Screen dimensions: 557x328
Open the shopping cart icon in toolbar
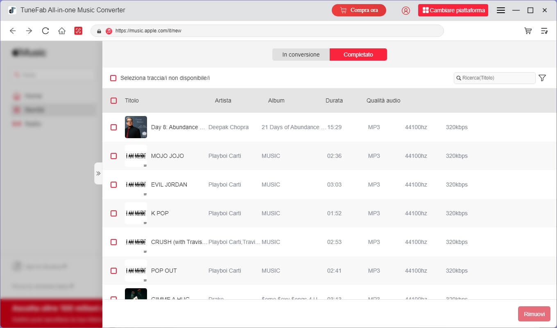(528, 31)
